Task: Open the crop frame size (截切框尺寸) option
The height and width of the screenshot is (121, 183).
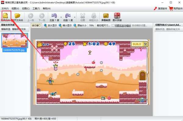Action: (x=103, y=25)
